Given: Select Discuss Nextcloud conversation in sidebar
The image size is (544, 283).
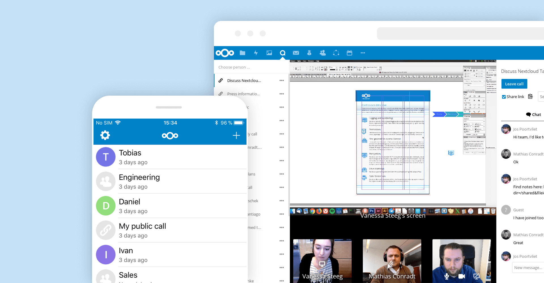Looking at the screenshot, I should coord(251,81).
